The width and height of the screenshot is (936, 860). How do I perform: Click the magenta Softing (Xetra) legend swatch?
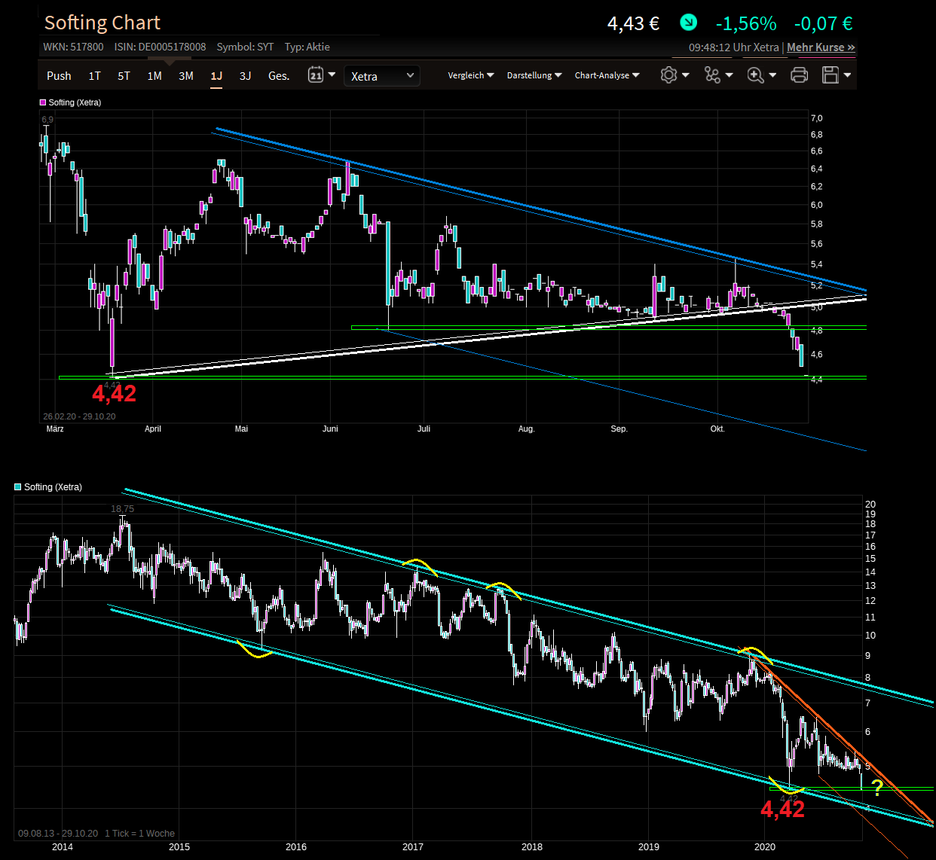(x=43, y=102)
